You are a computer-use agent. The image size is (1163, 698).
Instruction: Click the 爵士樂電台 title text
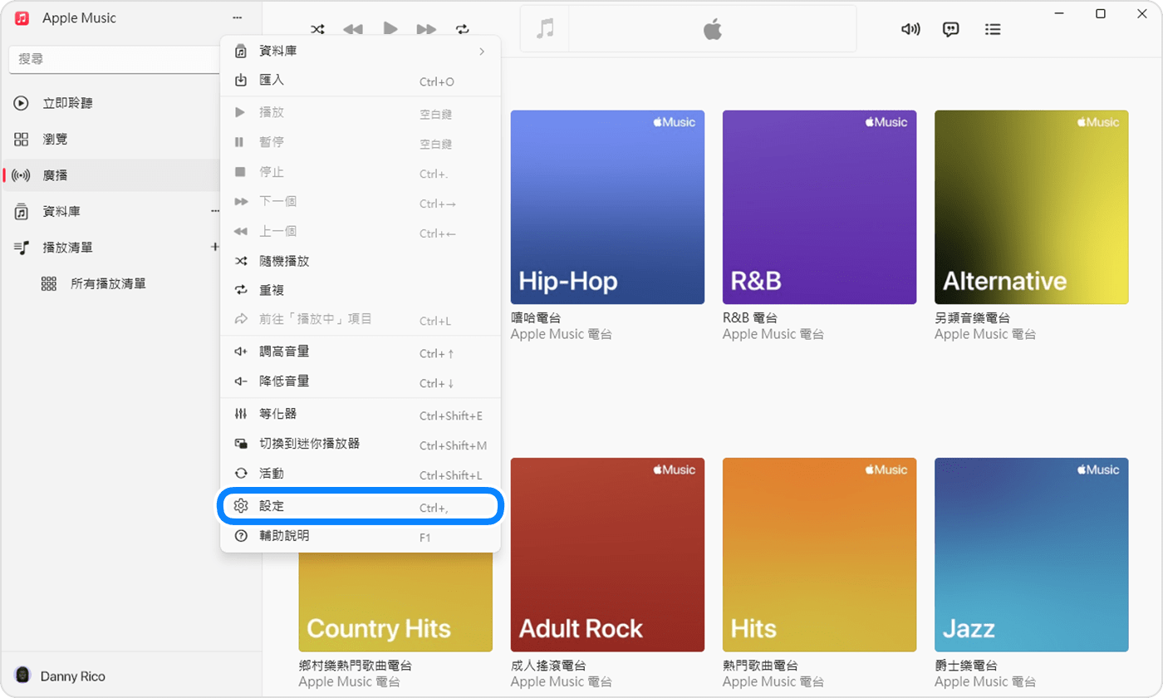966,666
